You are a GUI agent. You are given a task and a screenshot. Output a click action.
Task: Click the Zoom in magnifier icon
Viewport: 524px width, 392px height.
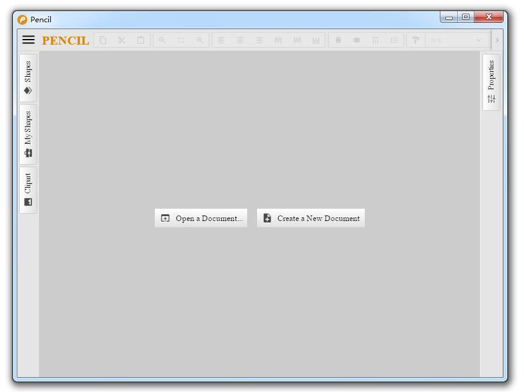pyautogui.click(x=162, y=40)
